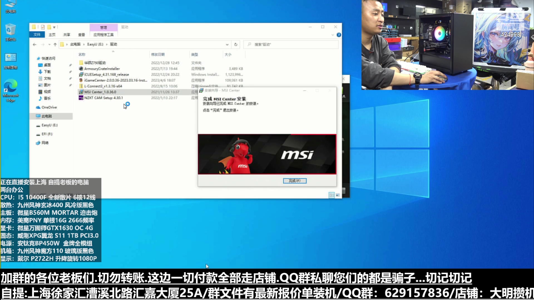Image resolution: width=534 pixels, height=300 pixels.
Task: Switch to the 主页 ribbon tab
Action: tap(52, 35)
